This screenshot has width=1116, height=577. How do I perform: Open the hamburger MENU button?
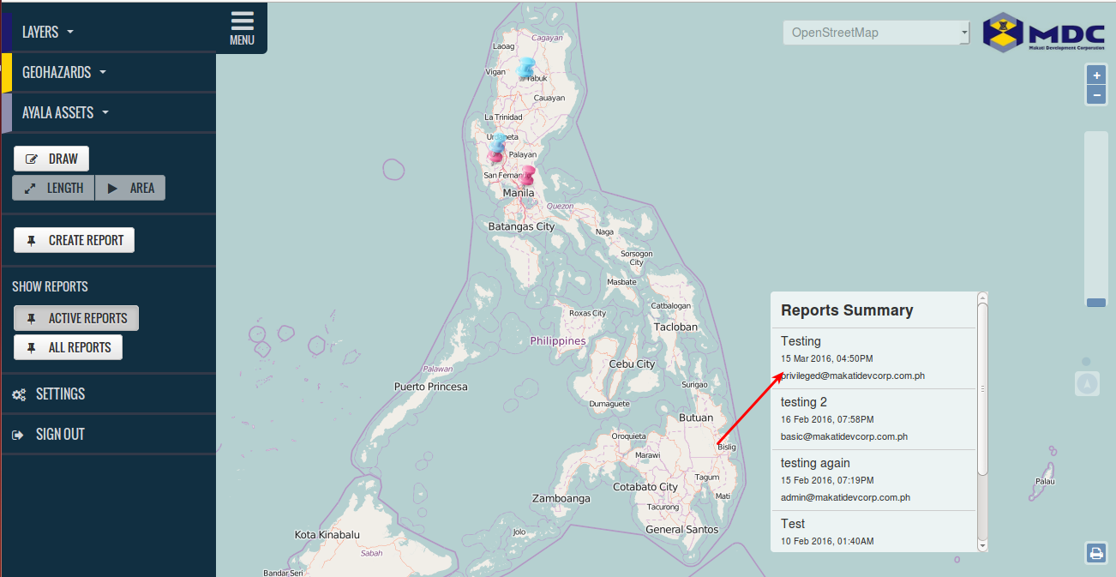tap(242, 27)
